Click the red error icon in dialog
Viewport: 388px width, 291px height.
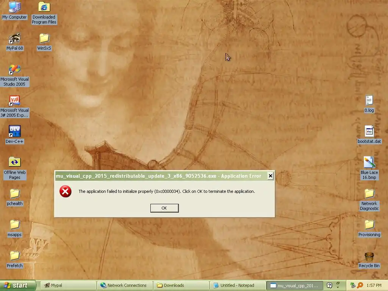65,191
